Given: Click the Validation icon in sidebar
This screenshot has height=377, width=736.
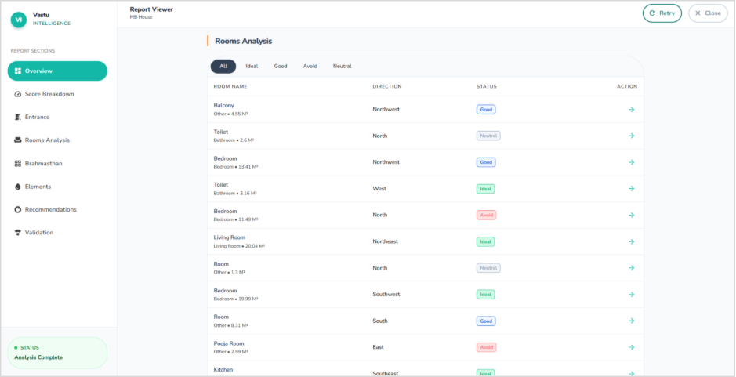Looking at the screenshot, I should click(18, 233).
